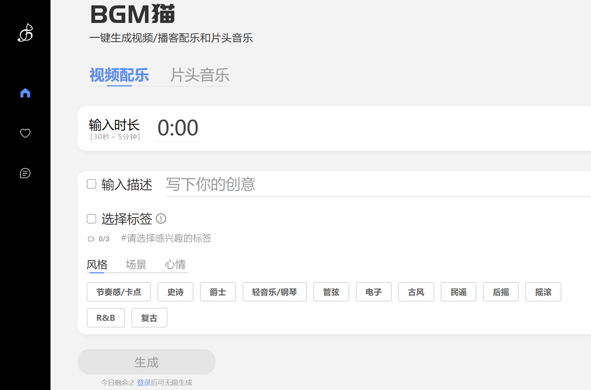The width and height of the screenshot is (591, 390).
Task: Click the info icon beside 选择标签
Action: point(161,219)
